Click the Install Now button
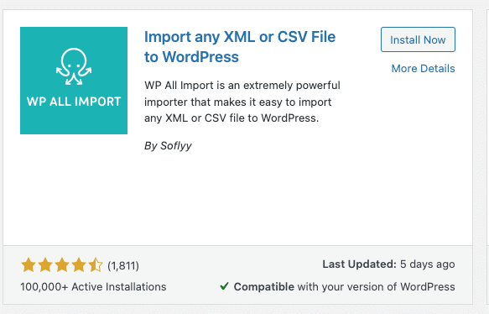The width and height of the screenshot is (489, 314). click(418, 39)
